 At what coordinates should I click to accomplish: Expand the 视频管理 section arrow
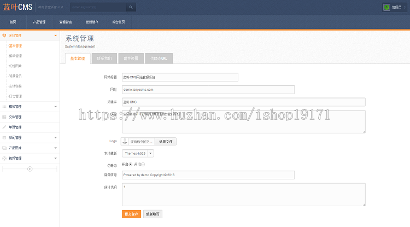tap(55, 158)
